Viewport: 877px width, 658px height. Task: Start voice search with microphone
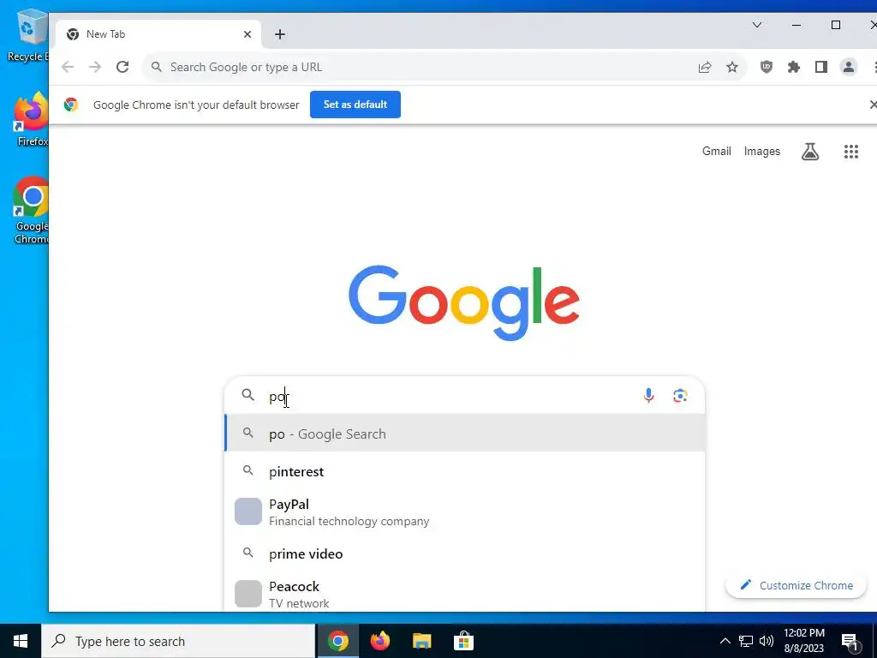[648, 396]
